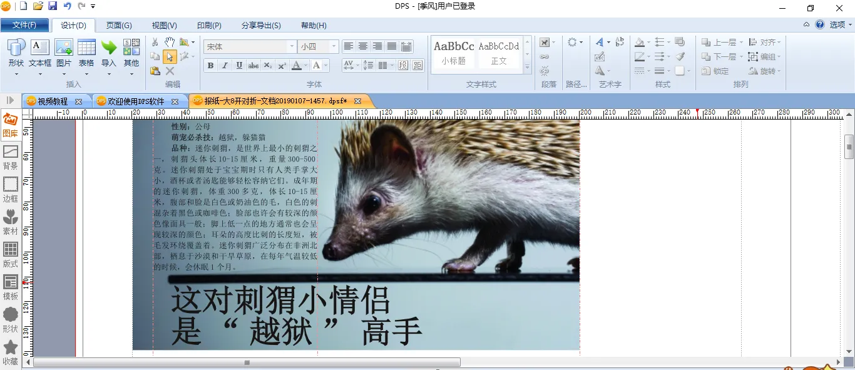
Task: Click the format painter brush icon
Action: point(680,56)
